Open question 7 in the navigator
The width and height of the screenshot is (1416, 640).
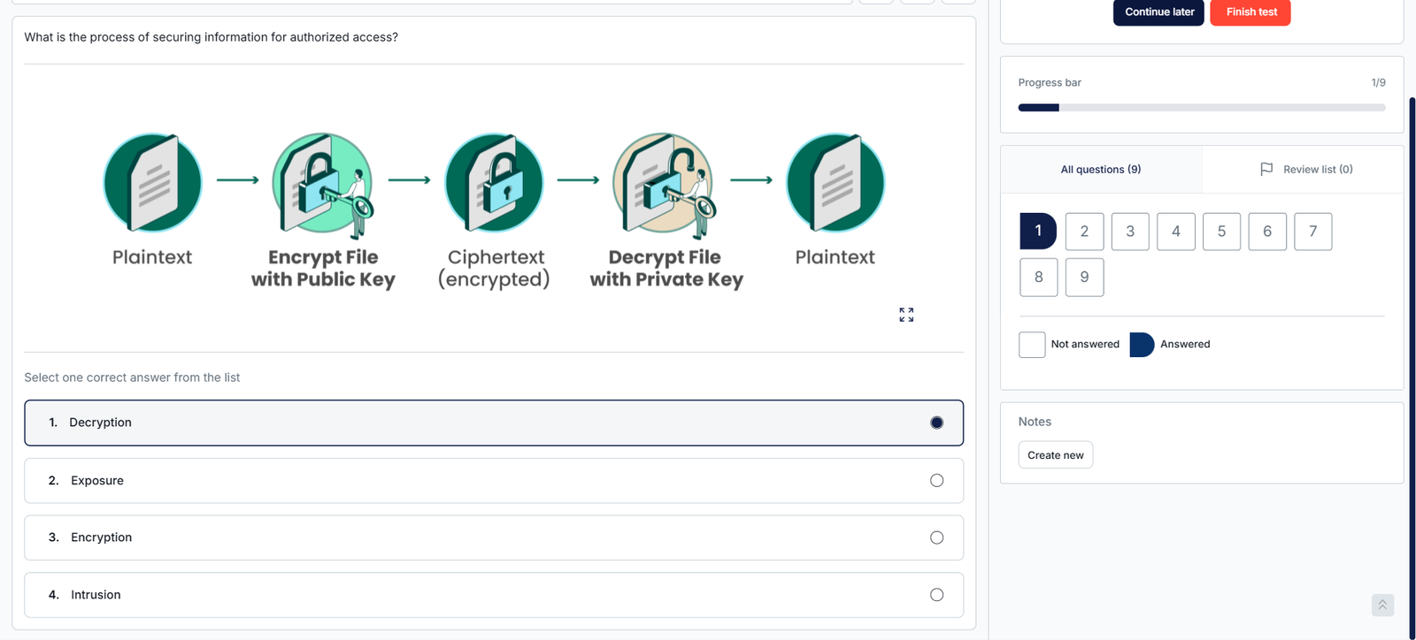[x=1312, y=232]
